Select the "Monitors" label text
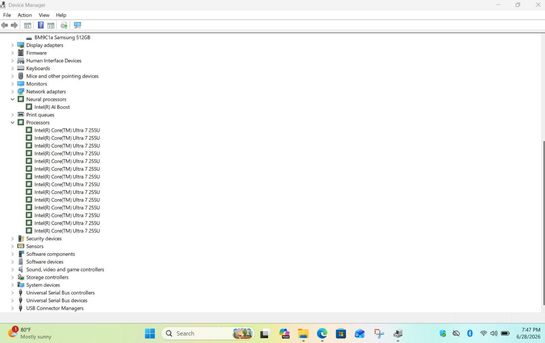 click(x=37, y=84)
